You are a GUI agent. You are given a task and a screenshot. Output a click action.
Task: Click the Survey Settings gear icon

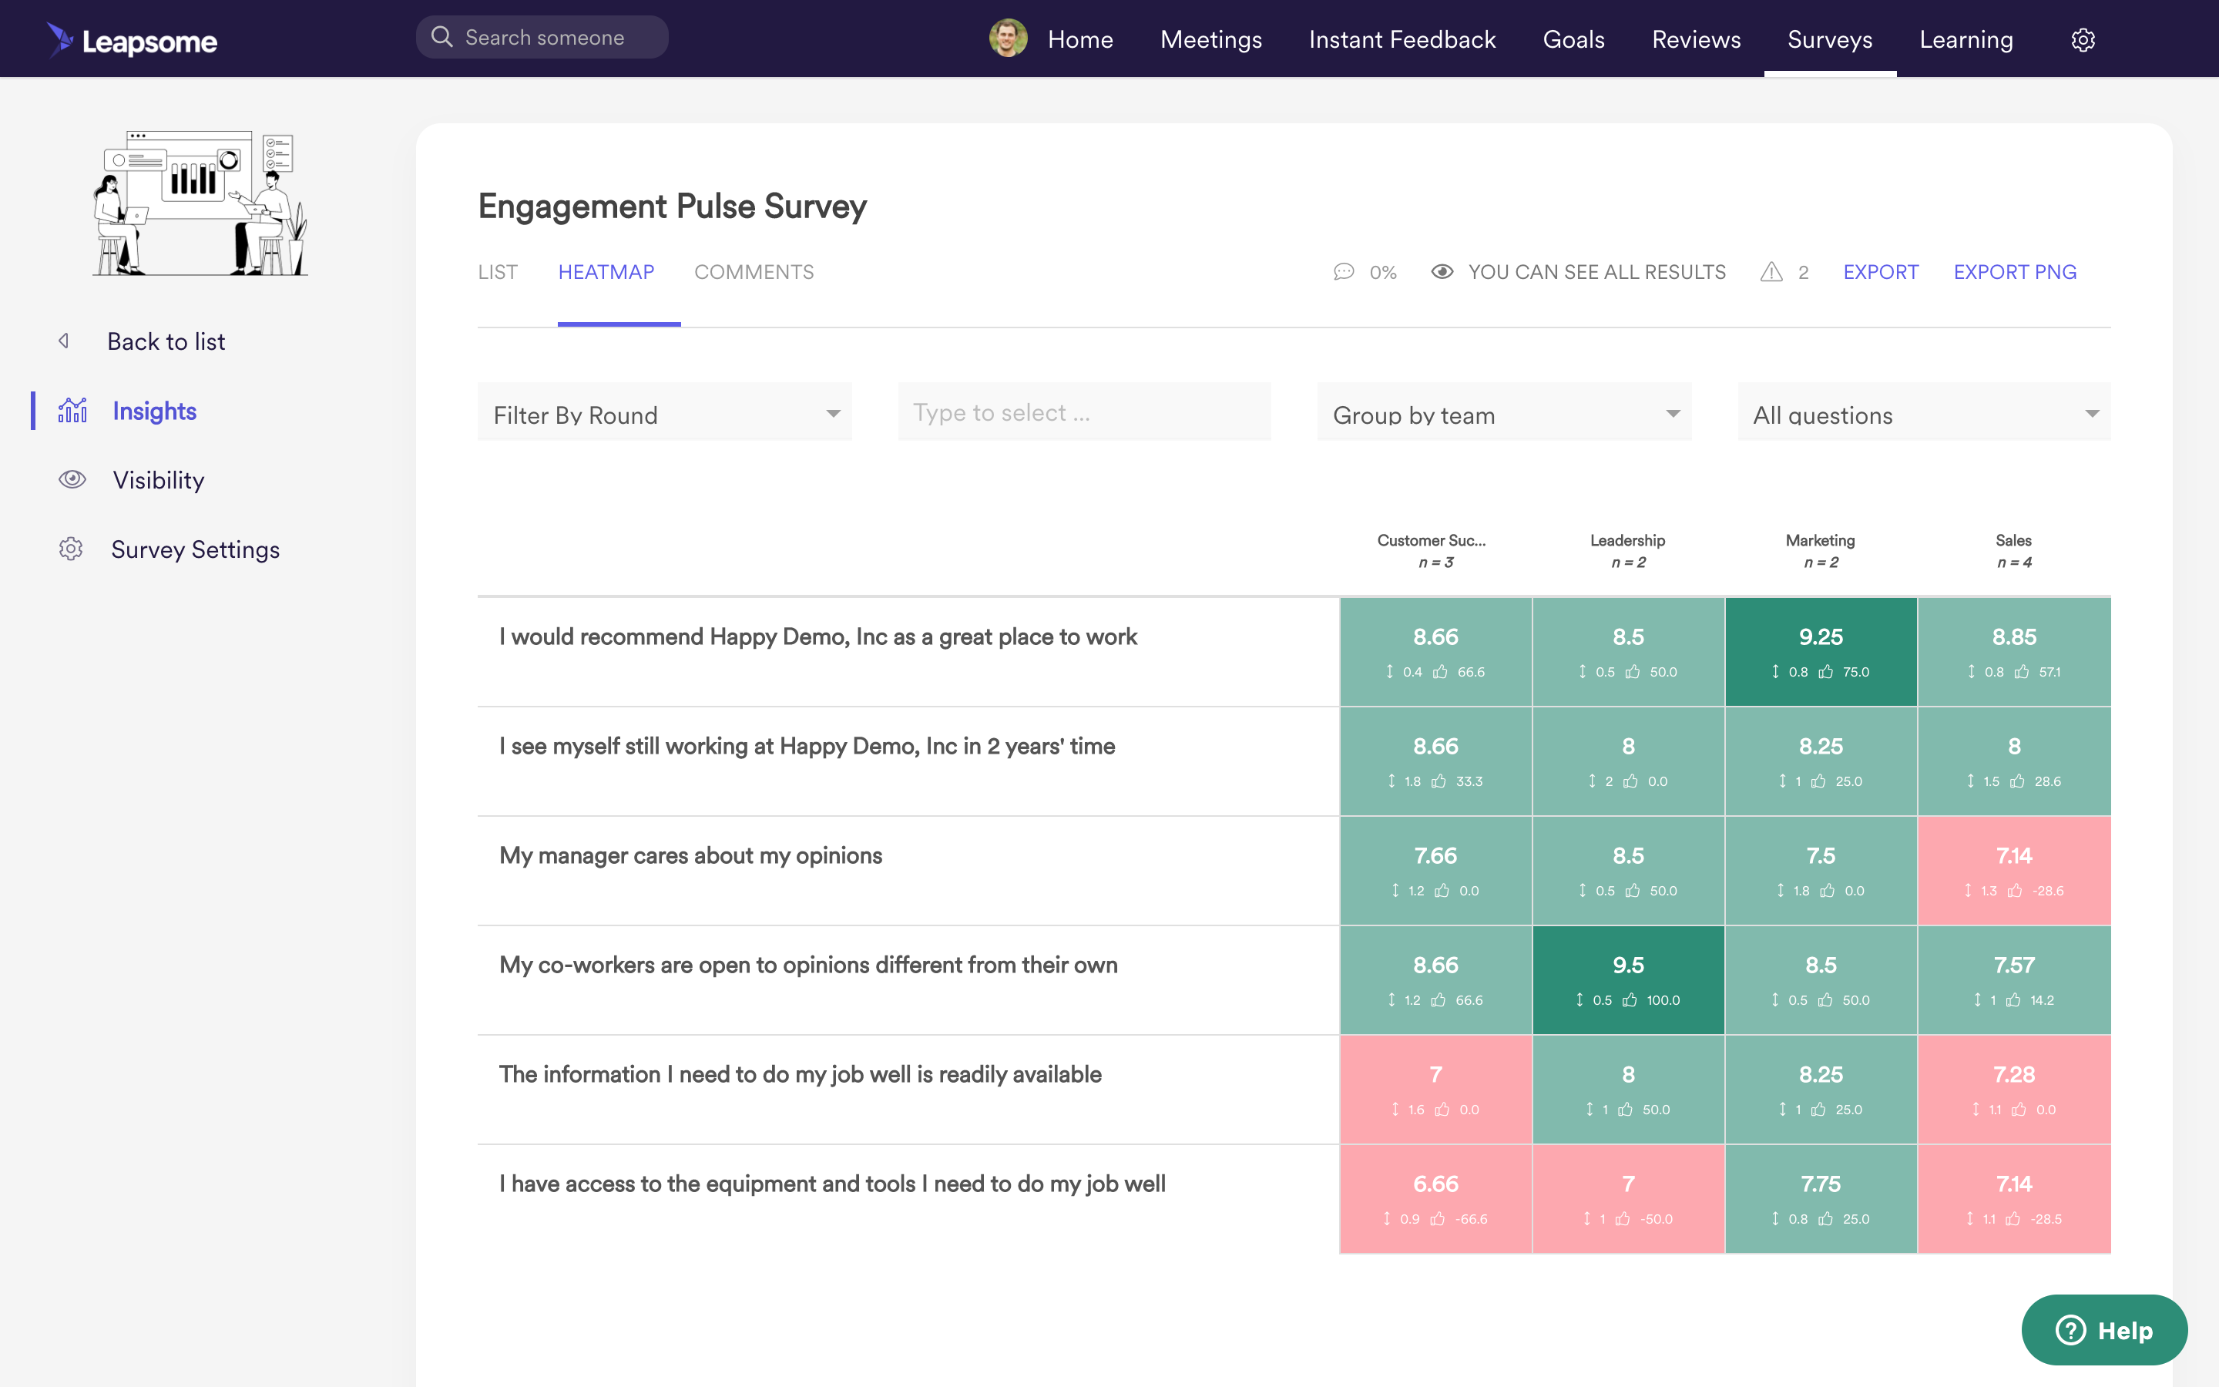[x=71, y=549]
